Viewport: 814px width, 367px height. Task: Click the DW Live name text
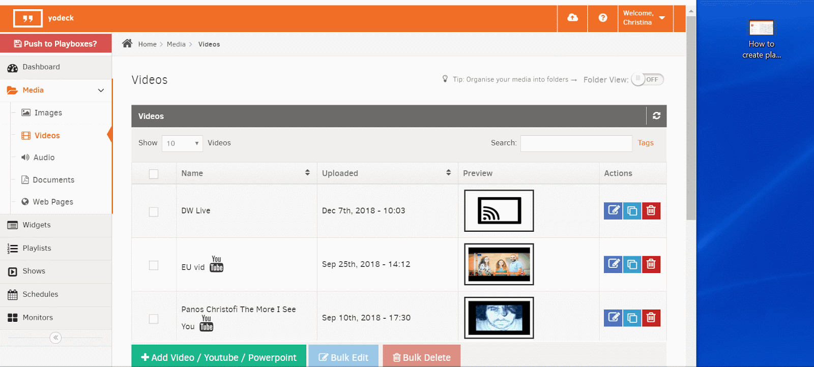(x=196, y=210)
